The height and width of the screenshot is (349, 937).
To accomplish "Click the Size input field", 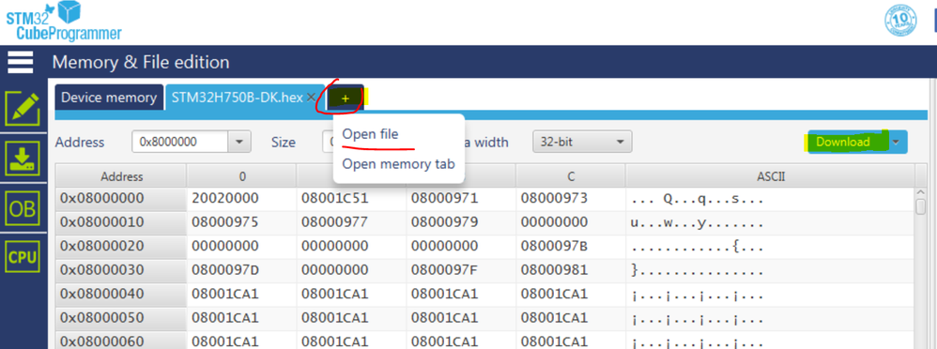I will point(329,143).
